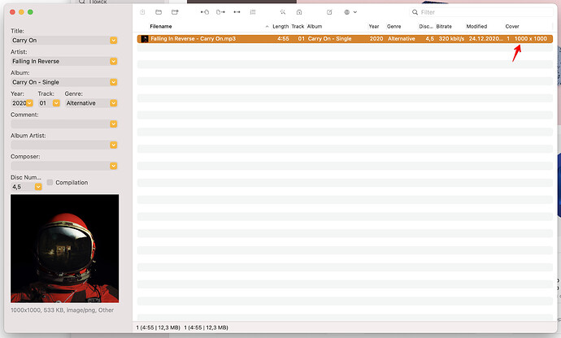Screen dimensions: 561x338
Task: Open the Track field dropdown arrow
Action: coord(56,103)
